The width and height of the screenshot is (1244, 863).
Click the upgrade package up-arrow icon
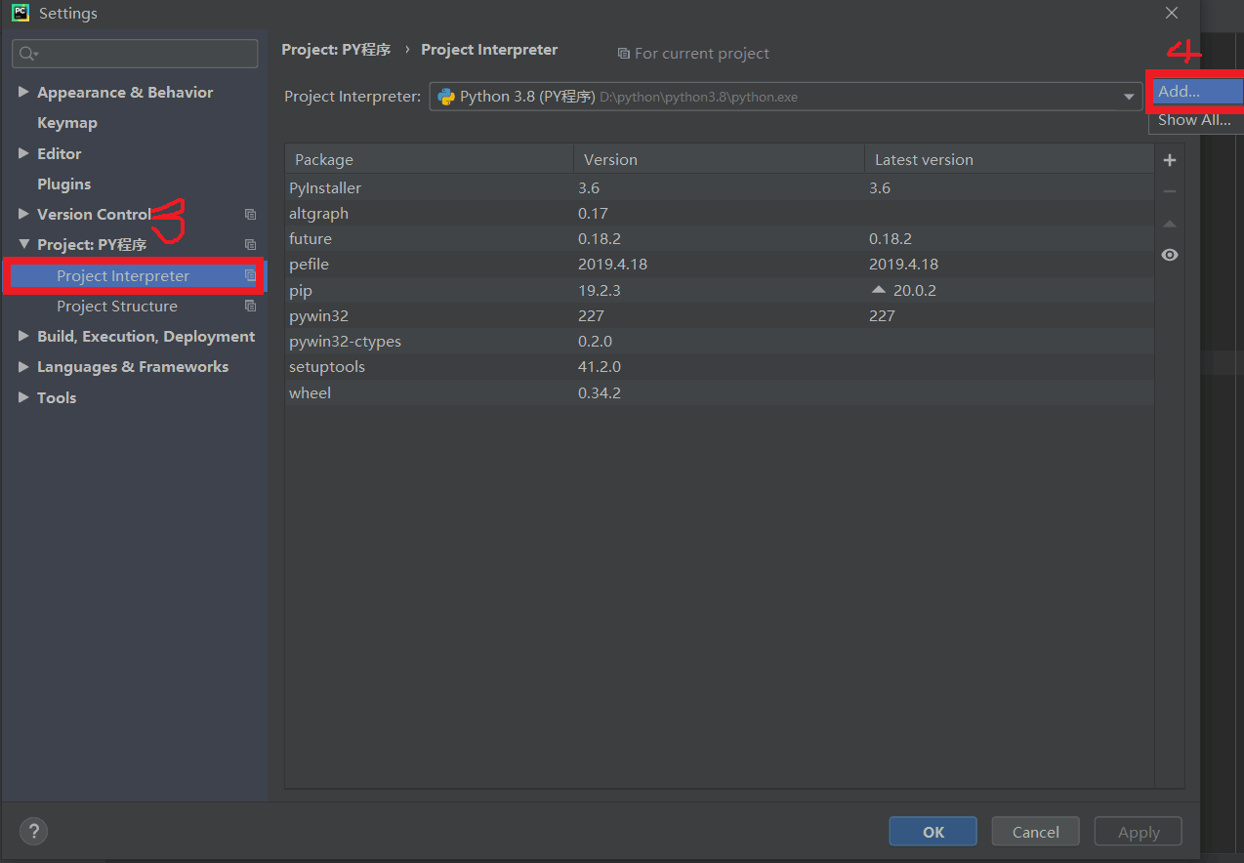1170,224
